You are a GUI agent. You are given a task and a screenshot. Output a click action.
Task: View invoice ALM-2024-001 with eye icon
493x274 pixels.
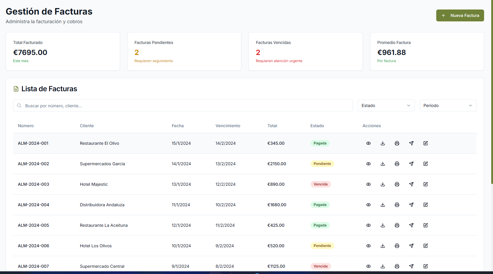coord(368,143)
